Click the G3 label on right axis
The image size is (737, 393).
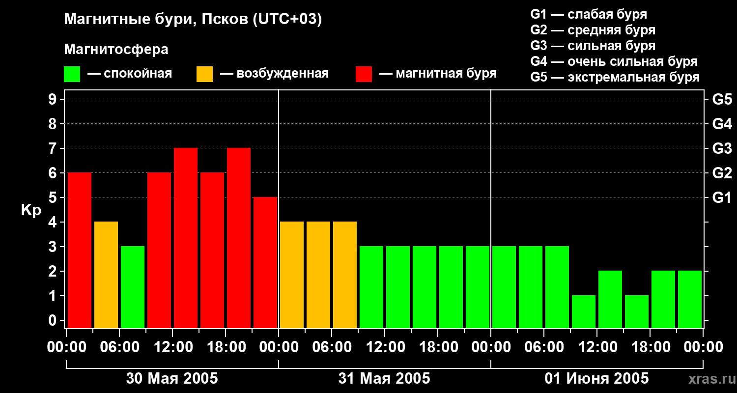click(722, 148)
